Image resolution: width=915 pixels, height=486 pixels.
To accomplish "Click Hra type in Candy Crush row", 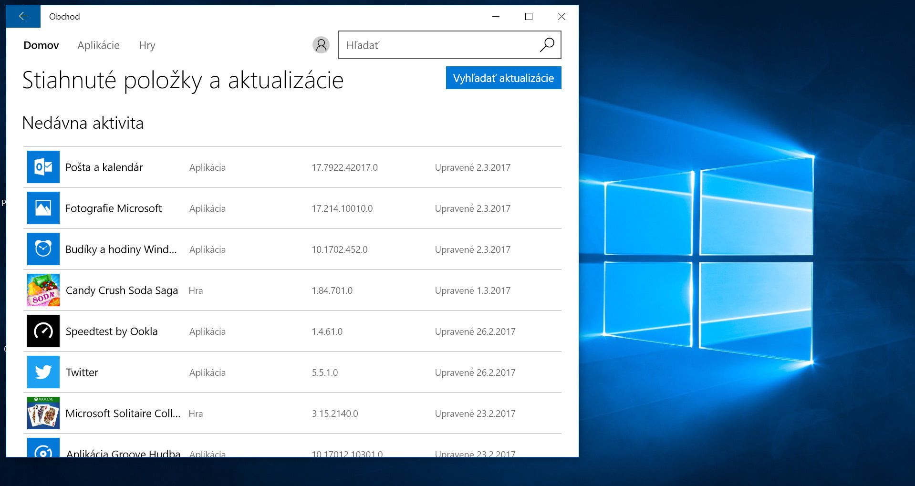I will [x=196, y=290].
